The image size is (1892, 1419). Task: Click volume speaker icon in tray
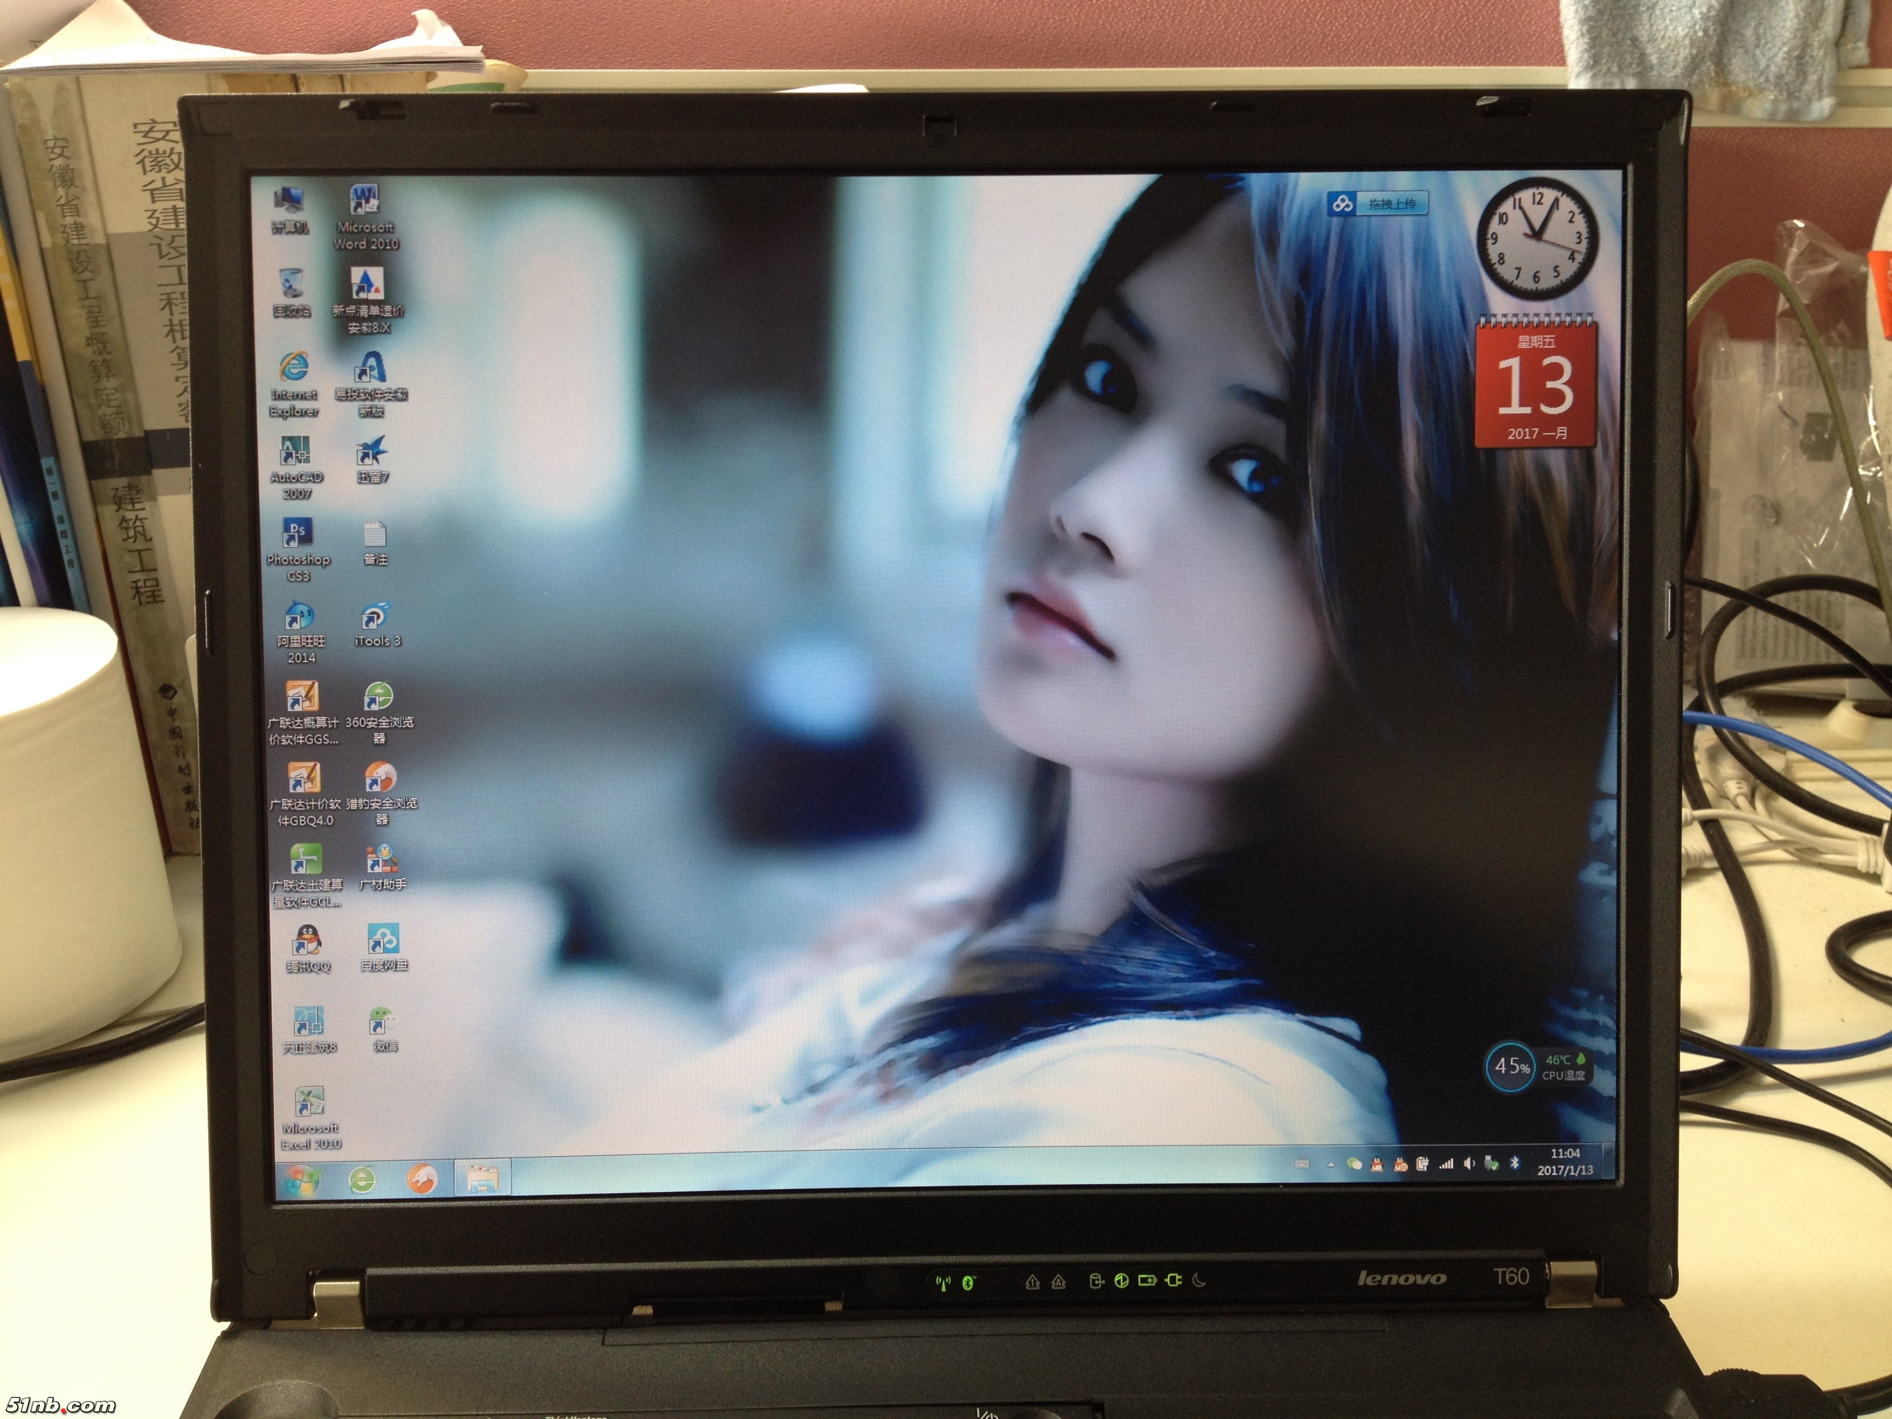point(1469,1164)
